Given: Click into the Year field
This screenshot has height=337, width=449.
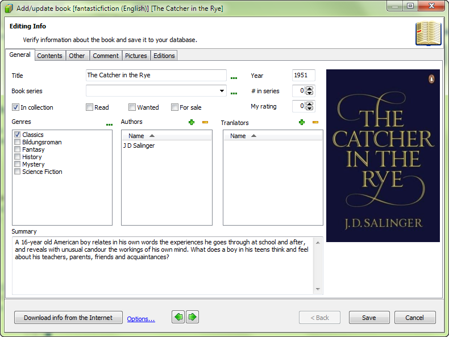Looking at the screenshot, I should pyautogui.click(x=304, y=76).
